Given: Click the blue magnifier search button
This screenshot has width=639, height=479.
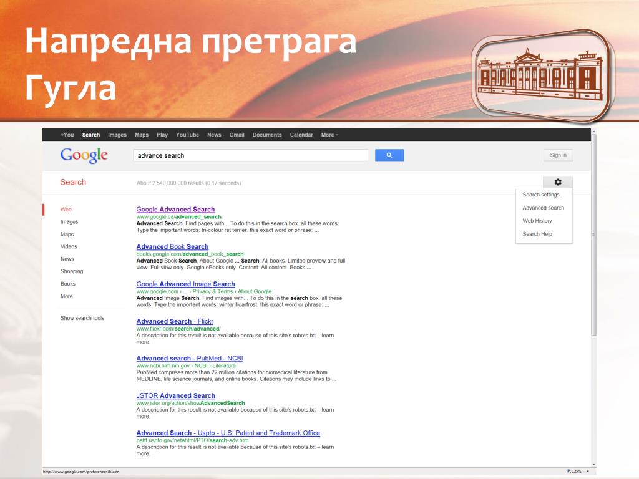Looking at the screenshot, I should coord(389,155).
